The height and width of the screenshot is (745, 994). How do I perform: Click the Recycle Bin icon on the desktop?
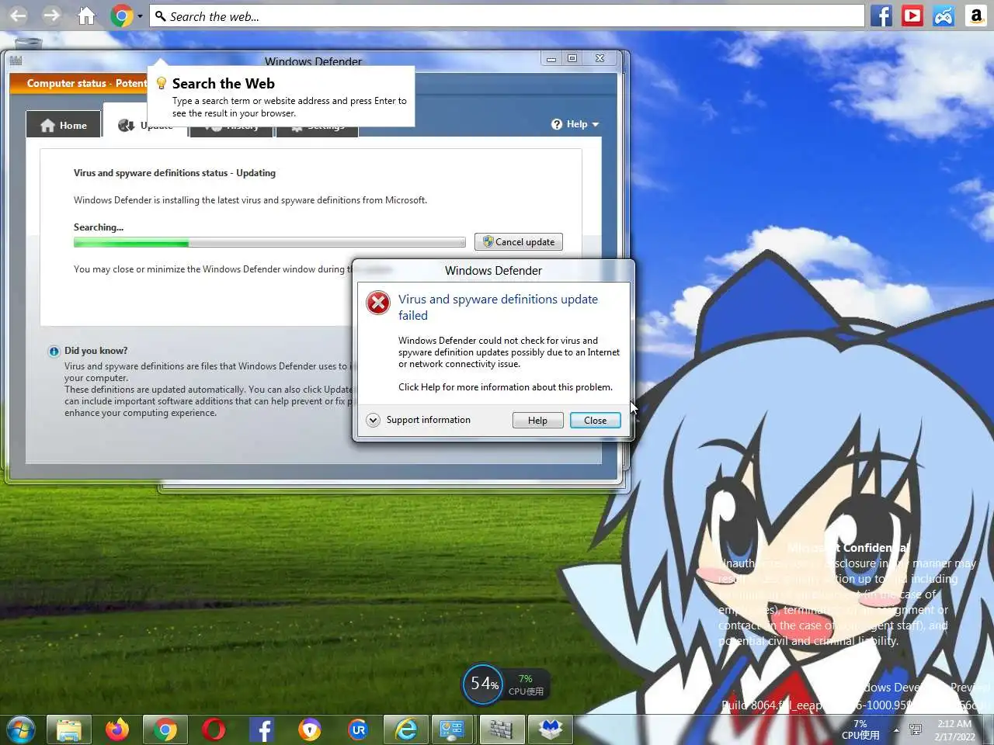(28, 42)
